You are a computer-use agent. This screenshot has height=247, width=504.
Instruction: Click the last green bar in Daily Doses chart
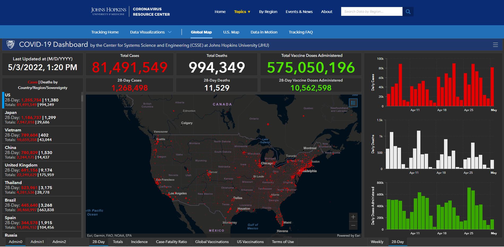pyautogui.click(x=492, y=224)
